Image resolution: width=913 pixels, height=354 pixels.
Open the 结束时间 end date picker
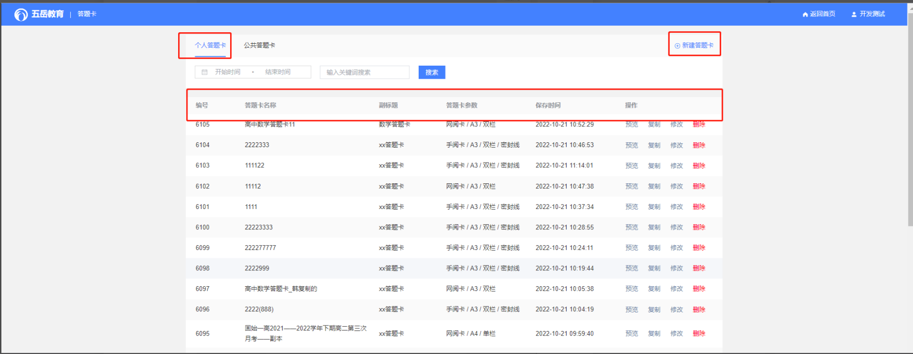[278, 72]
